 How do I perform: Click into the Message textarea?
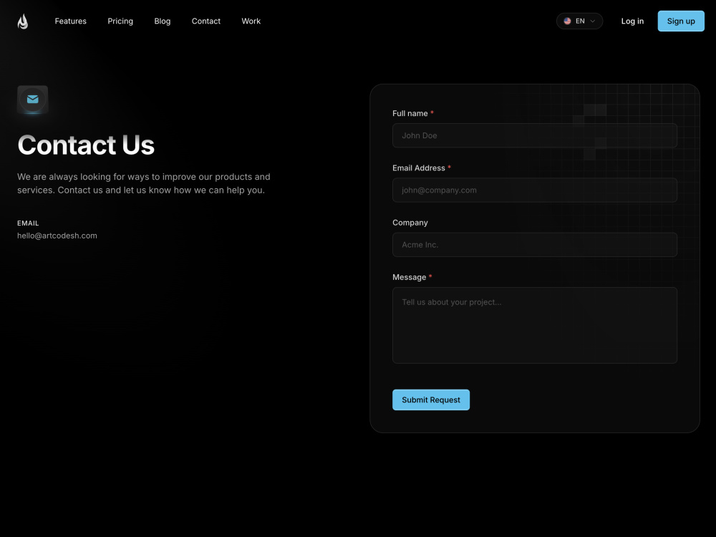tap(534, 325)
